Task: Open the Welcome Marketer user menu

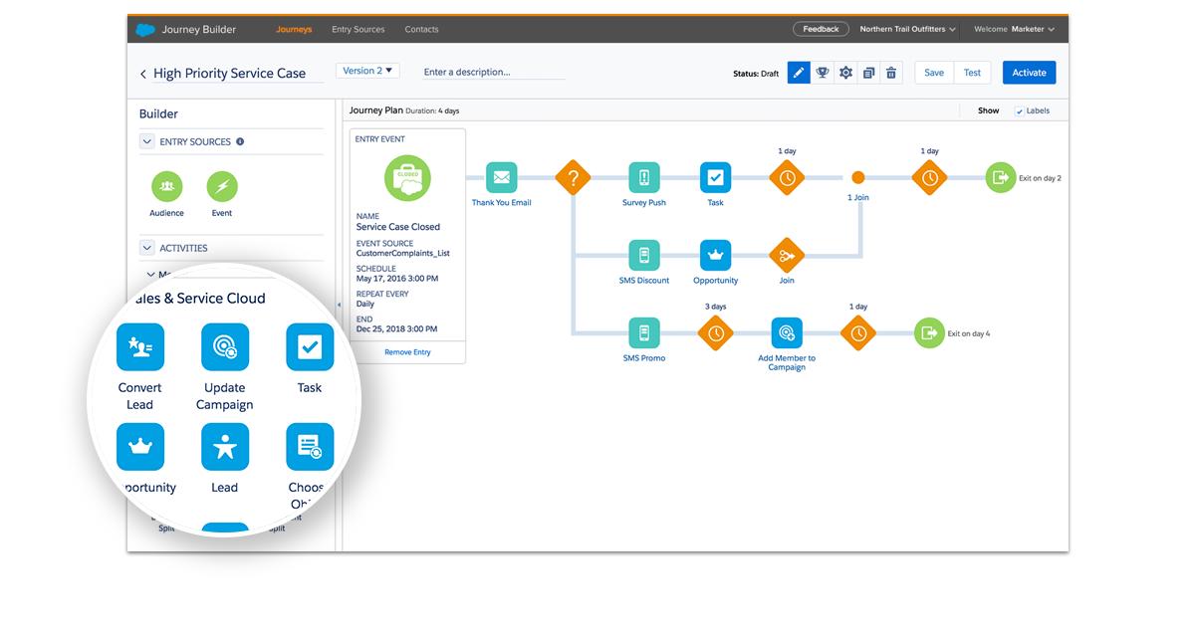Action: point(1014,30)
